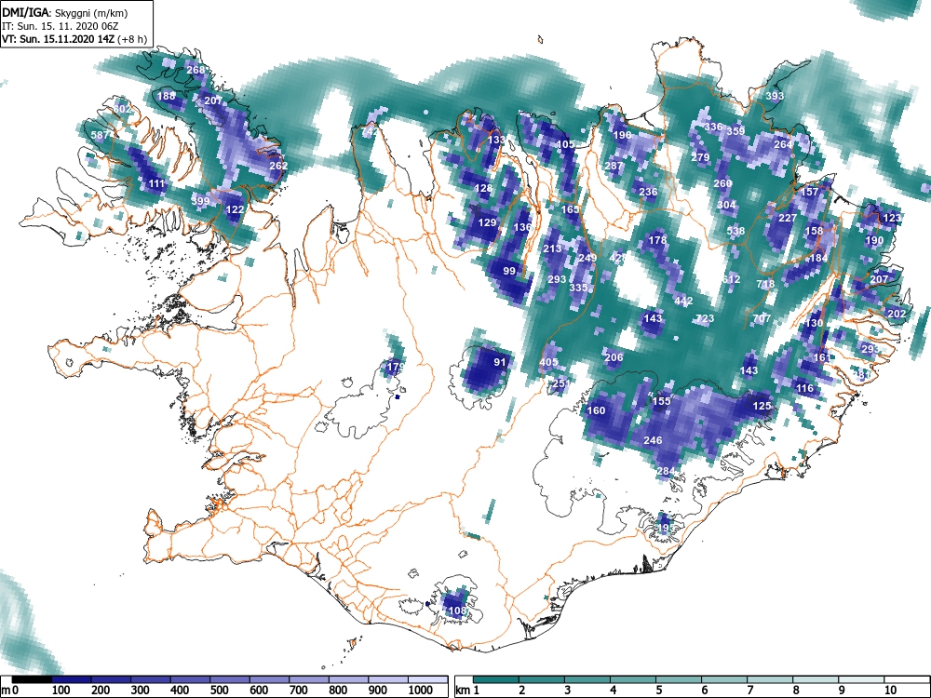Click the visibility value 284
931x698 pixels.
pyautogui.click(x=666, y=471)
